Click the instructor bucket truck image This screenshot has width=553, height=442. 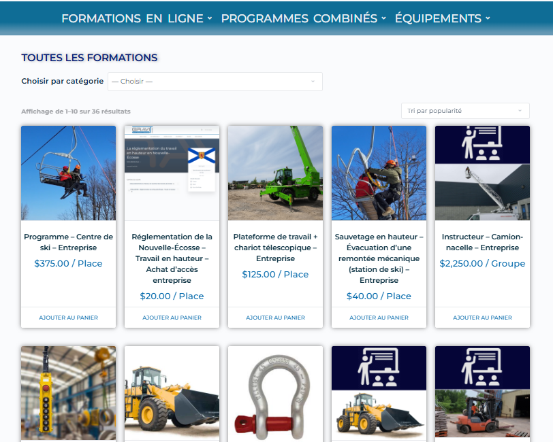click(482, 173)
